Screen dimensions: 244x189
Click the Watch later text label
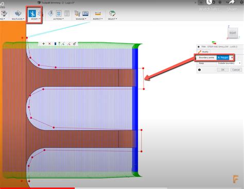209,9
